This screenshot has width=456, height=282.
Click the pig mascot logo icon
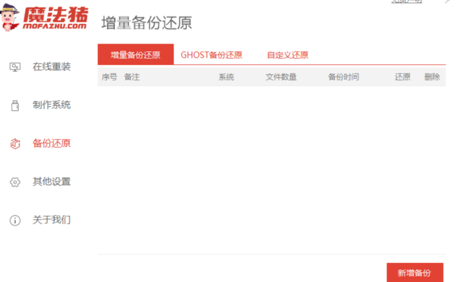(10, 17)
